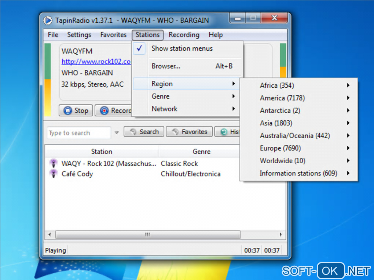Click the red Record icon
Screen dimensions: 374x280
pyautogui.click(x=104, y=111)
